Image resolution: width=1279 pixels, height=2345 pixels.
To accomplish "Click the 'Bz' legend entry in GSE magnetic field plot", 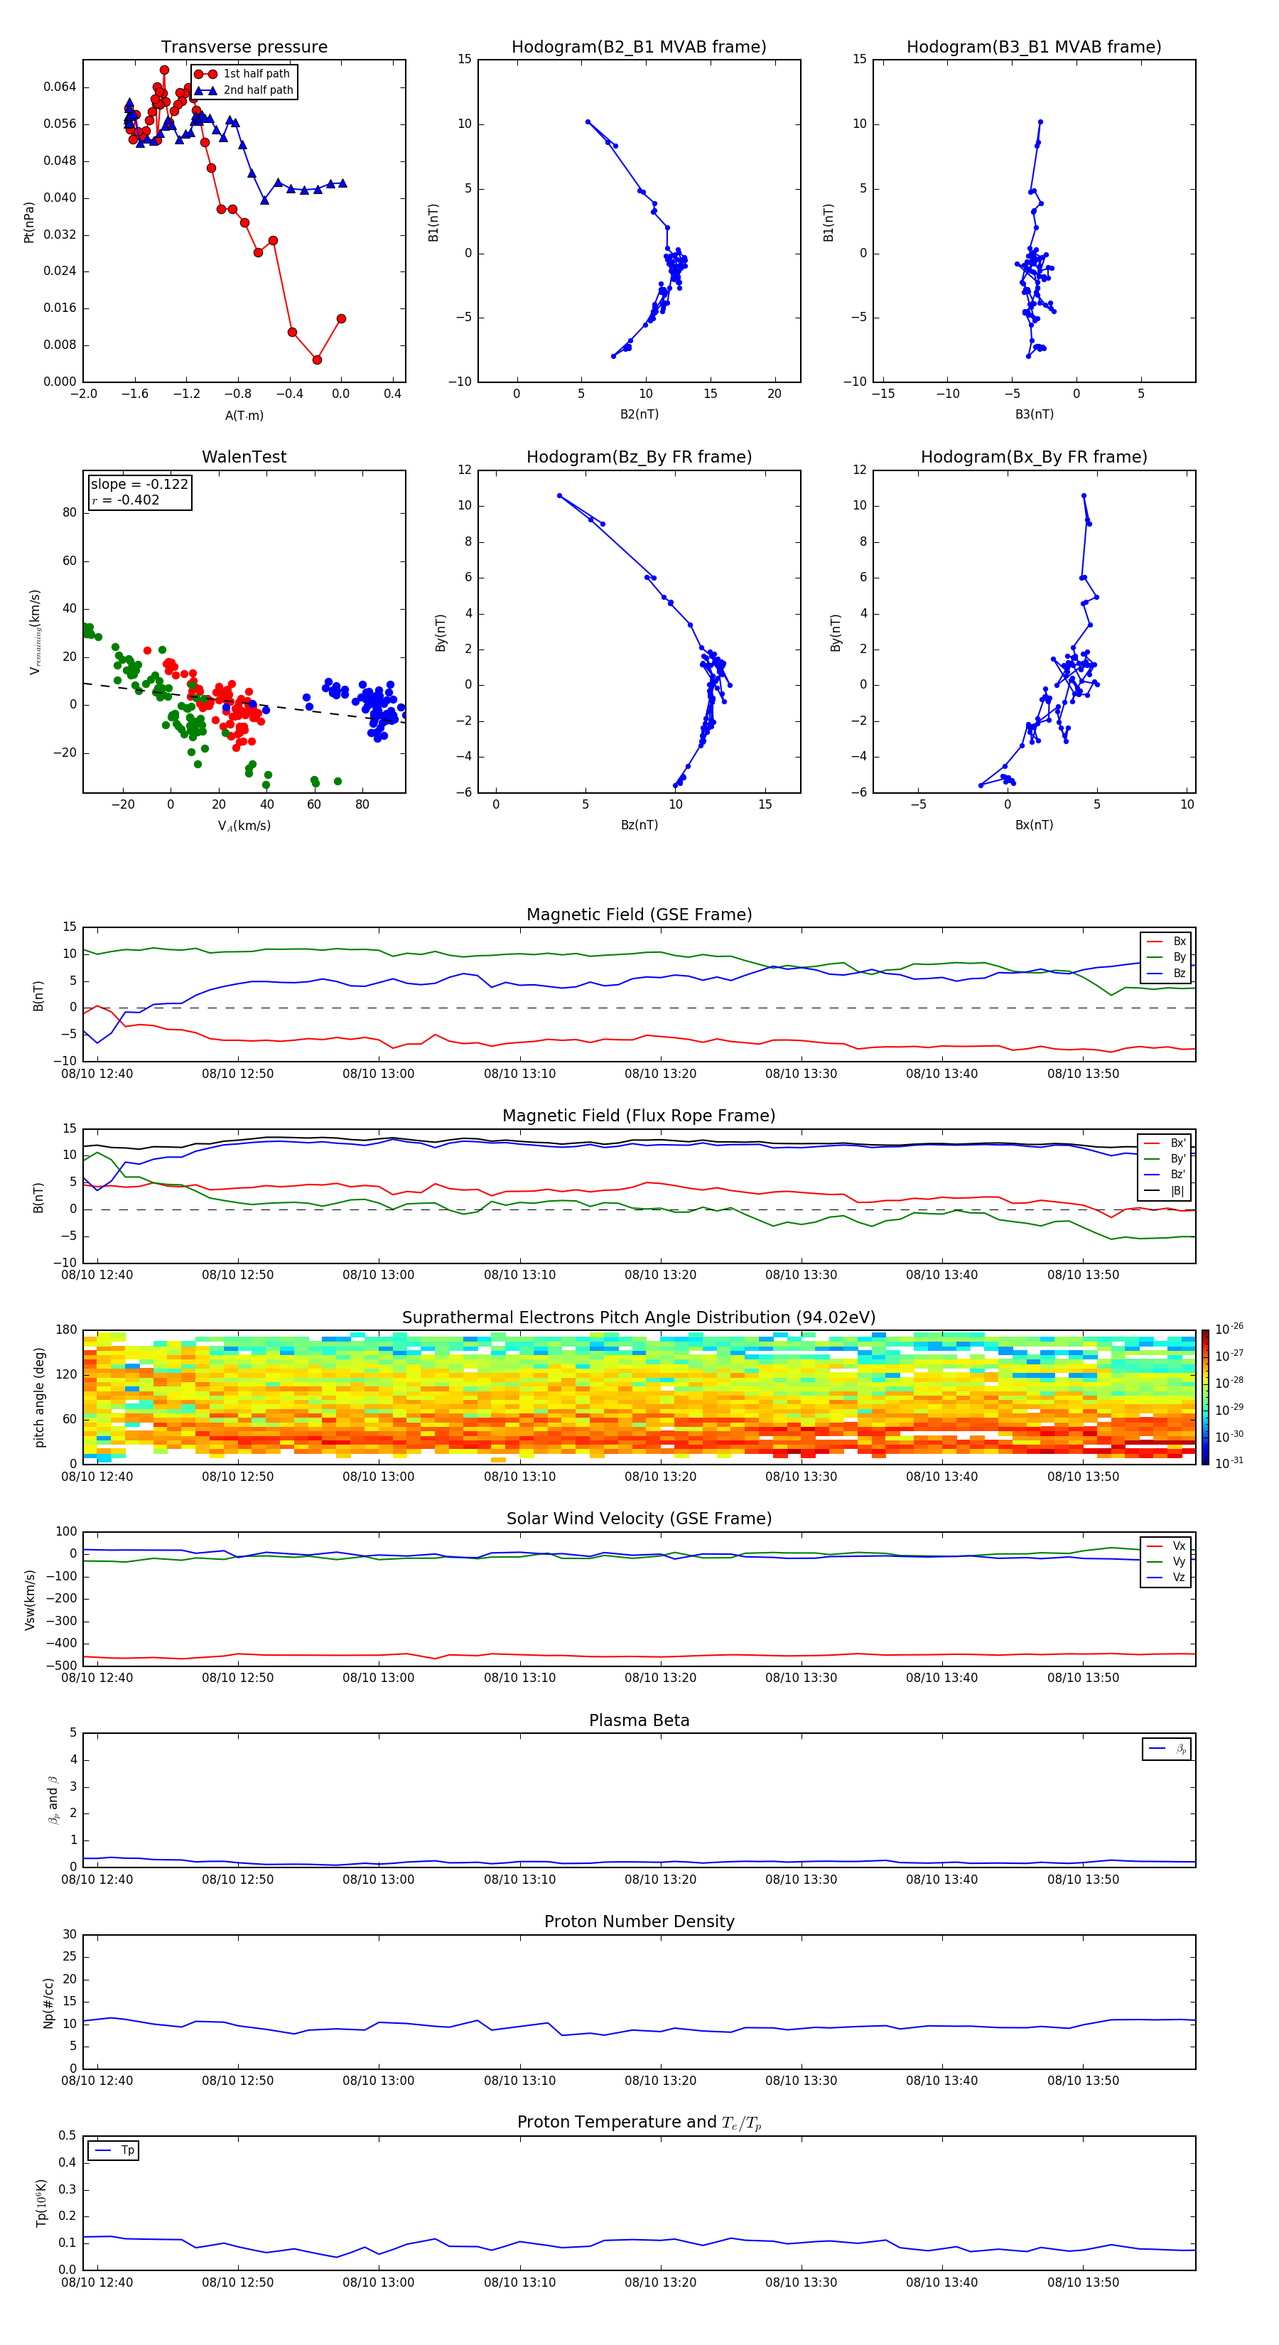I will 1166,973.
